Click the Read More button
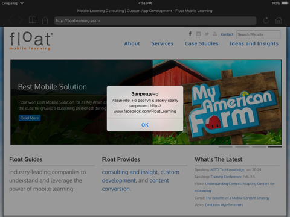This screenshot has width=290, height=217. [30, 118]
